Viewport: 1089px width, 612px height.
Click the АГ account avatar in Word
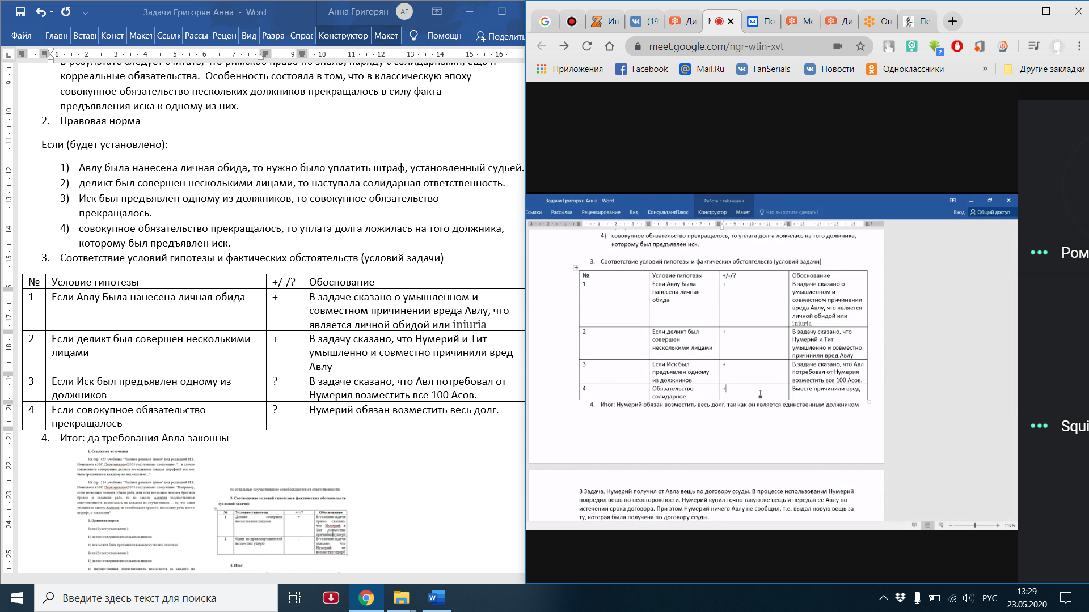click(x=404, y=11)
